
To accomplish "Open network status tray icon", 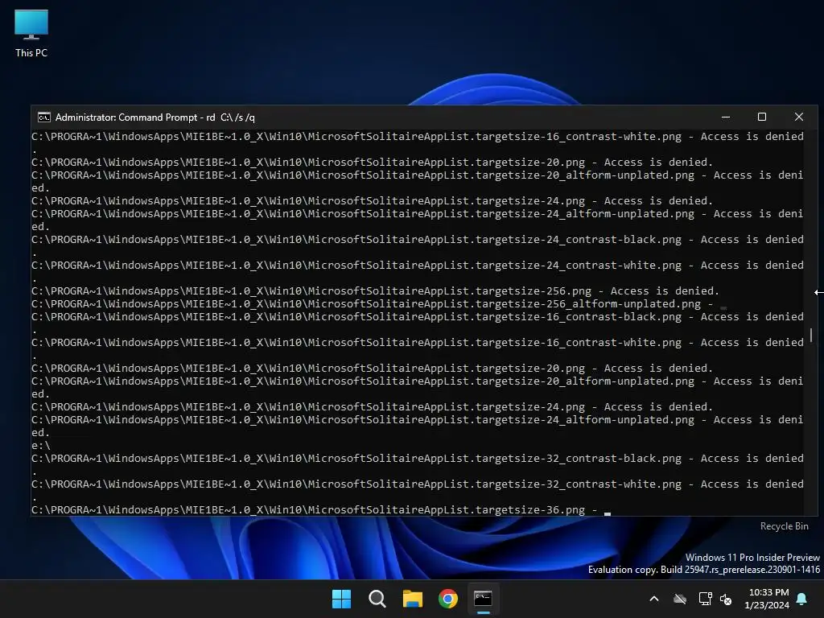I will click(705, 599).
